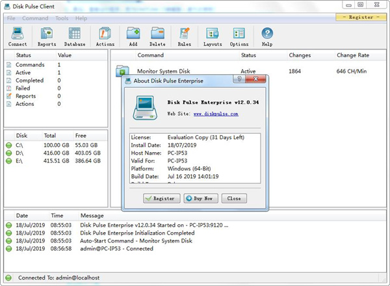Select the D:\ 416.00 GB disk row
The image size is (390, 286).
coord(56,153)
